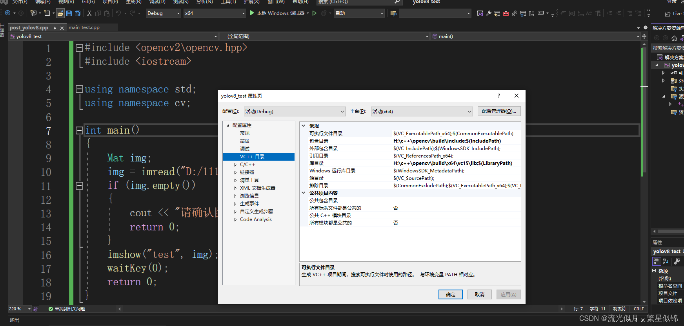The width and height of the screenshot is (684, 326).
Task: Click the red Toolbox icon
Action: 506,13
